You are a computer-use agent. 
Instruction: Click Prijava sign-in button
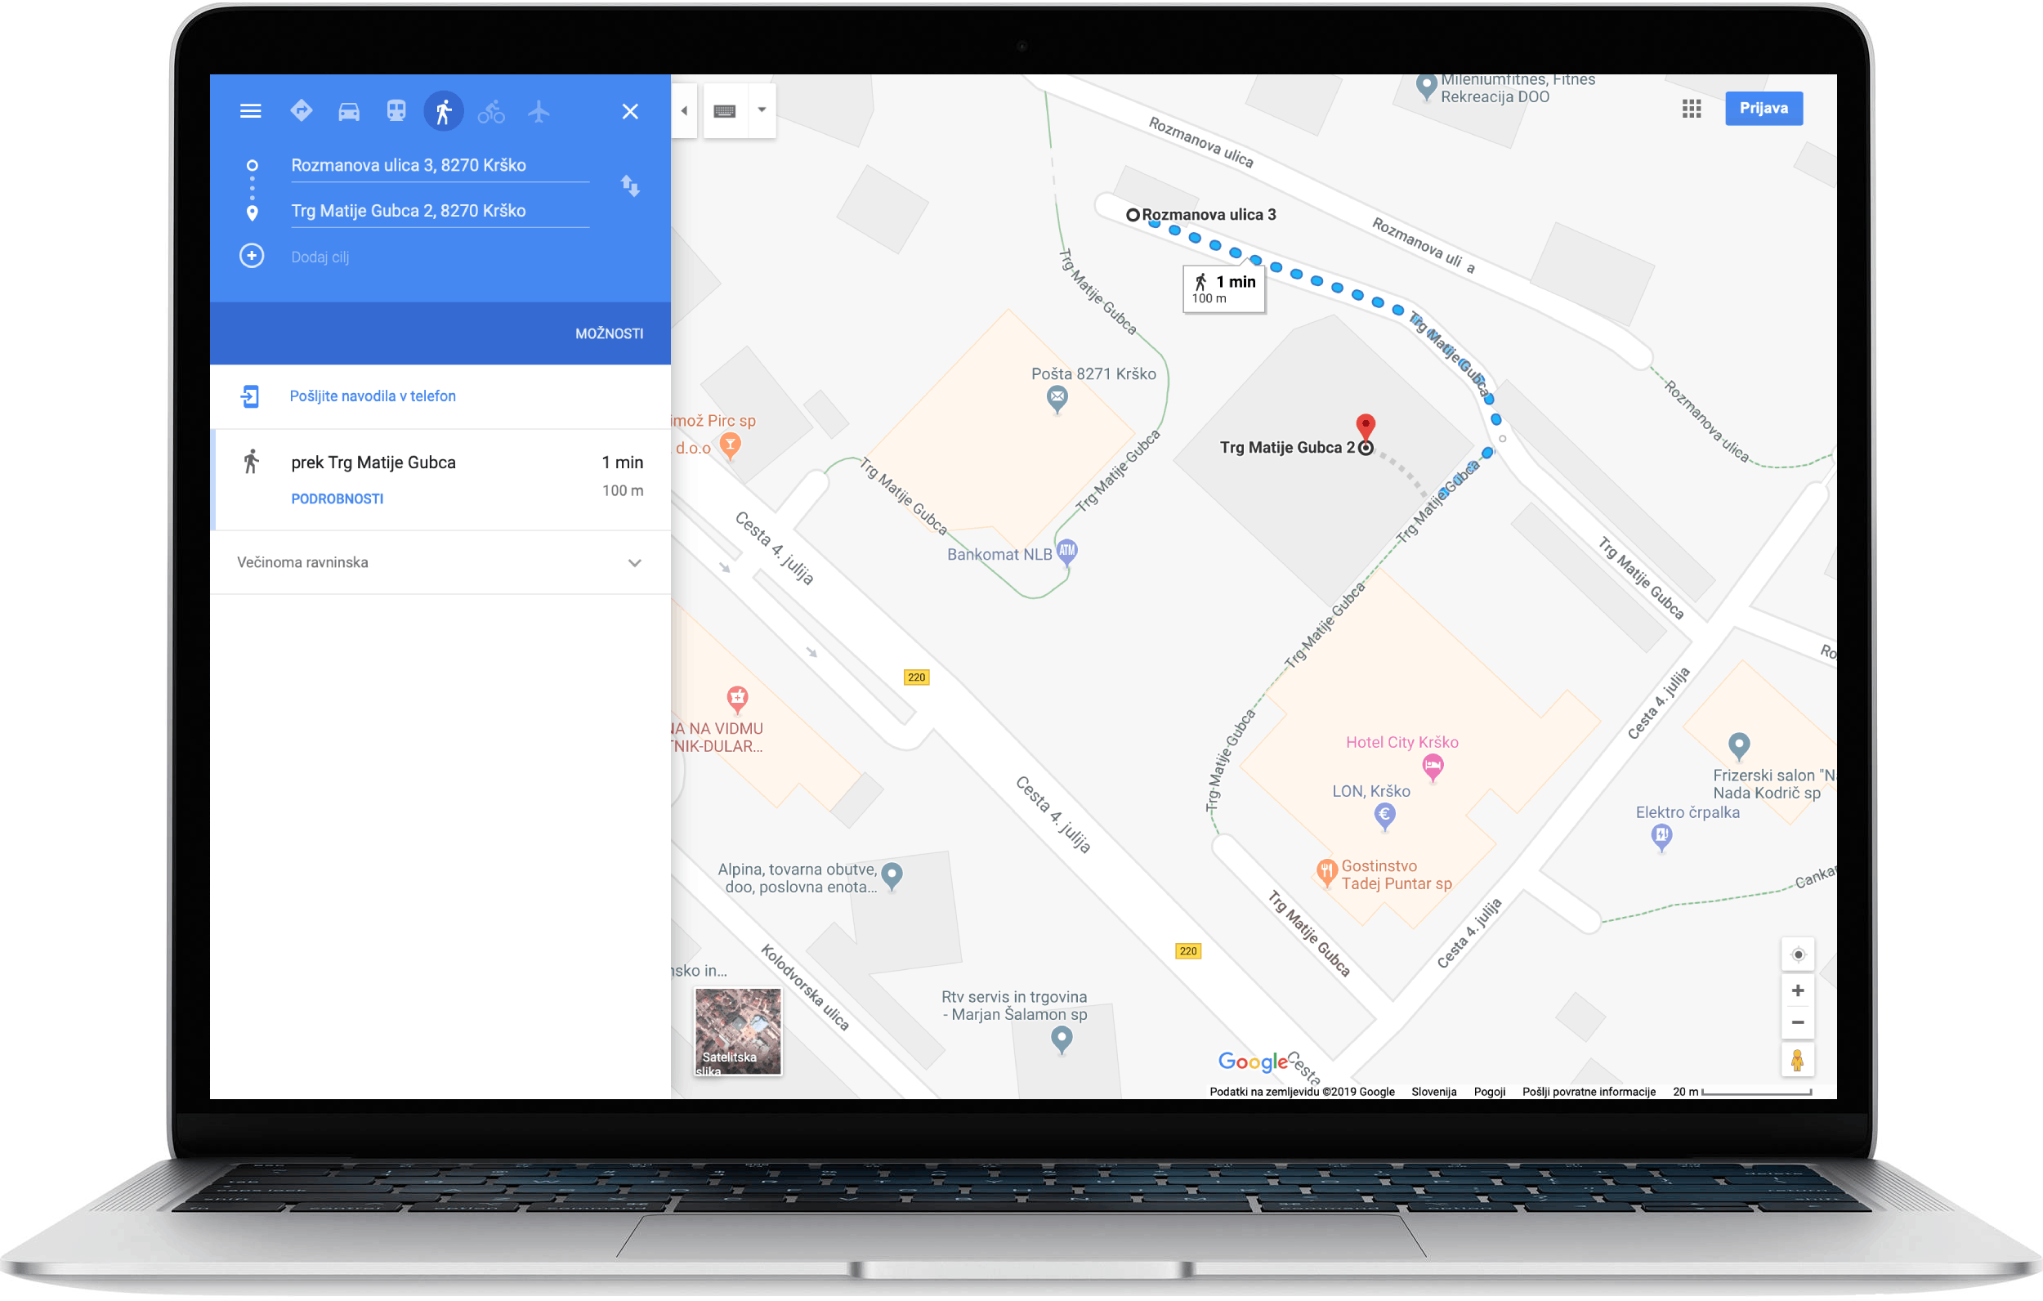click(x=1763, y=109)
